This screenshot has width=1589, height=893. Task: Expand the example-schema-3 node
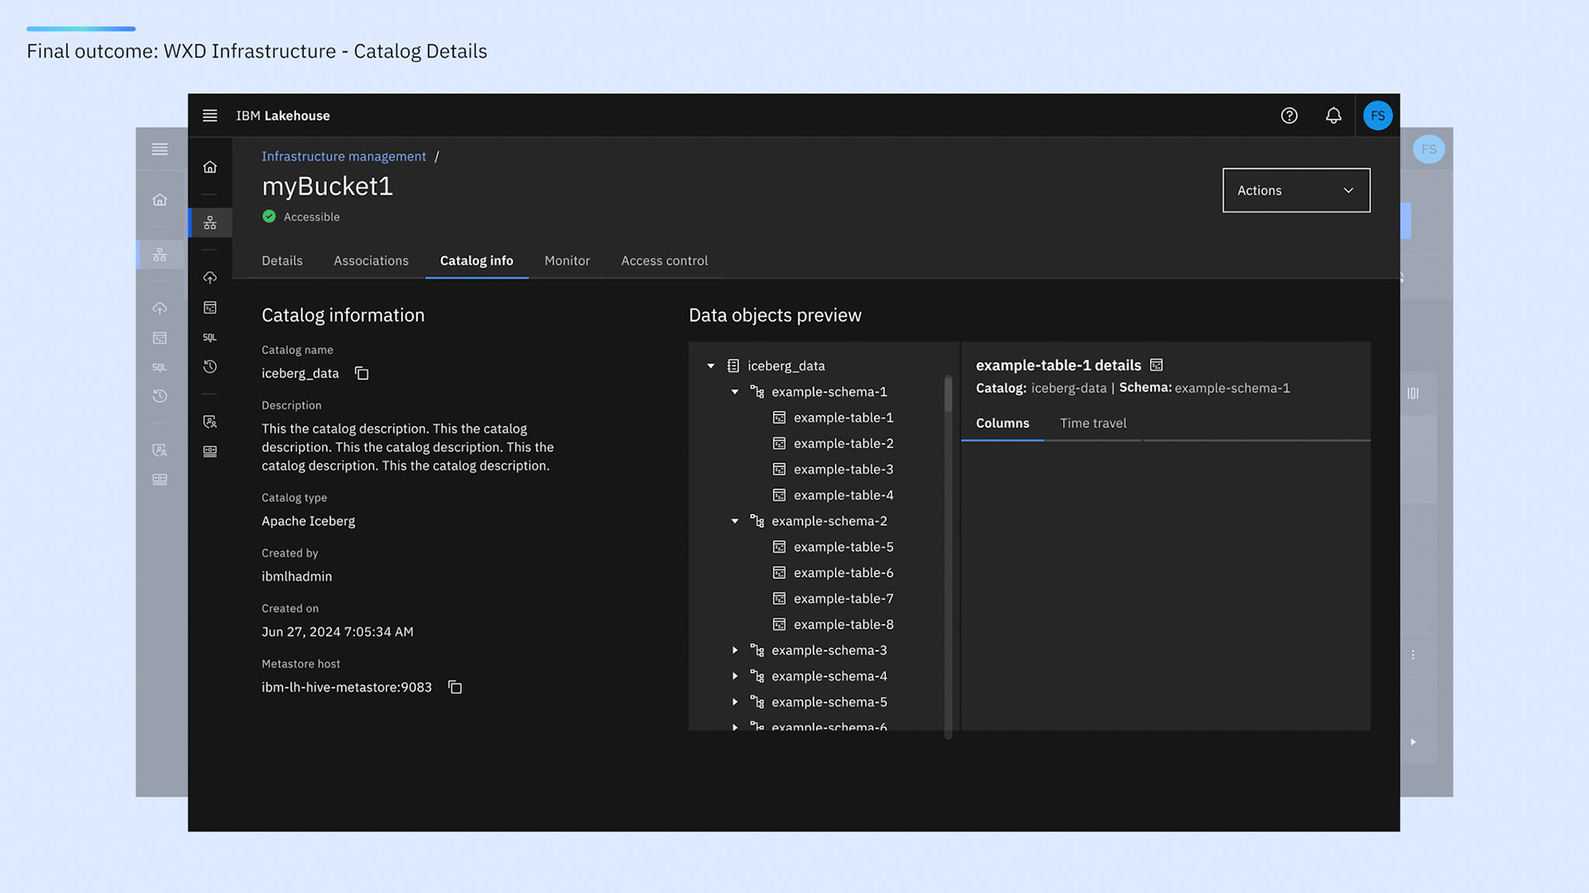(734, 651)
